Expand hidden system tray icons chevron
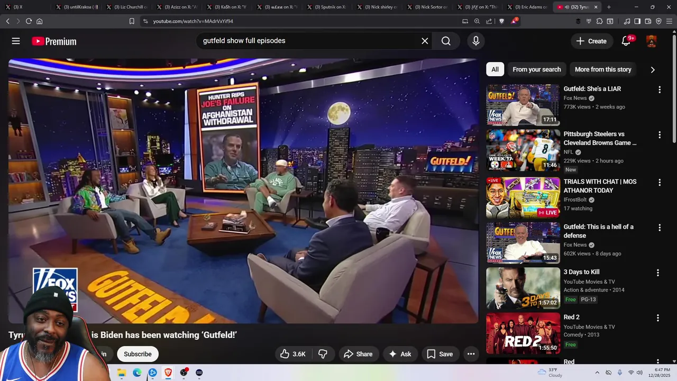677x381 pixels. click(x=597, y=373)
